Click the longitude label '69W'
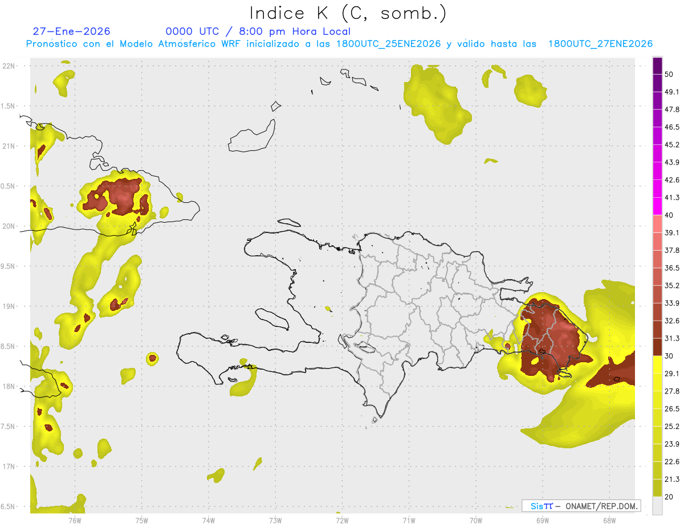The image size is (684, 528). click(x=542, y=520)
